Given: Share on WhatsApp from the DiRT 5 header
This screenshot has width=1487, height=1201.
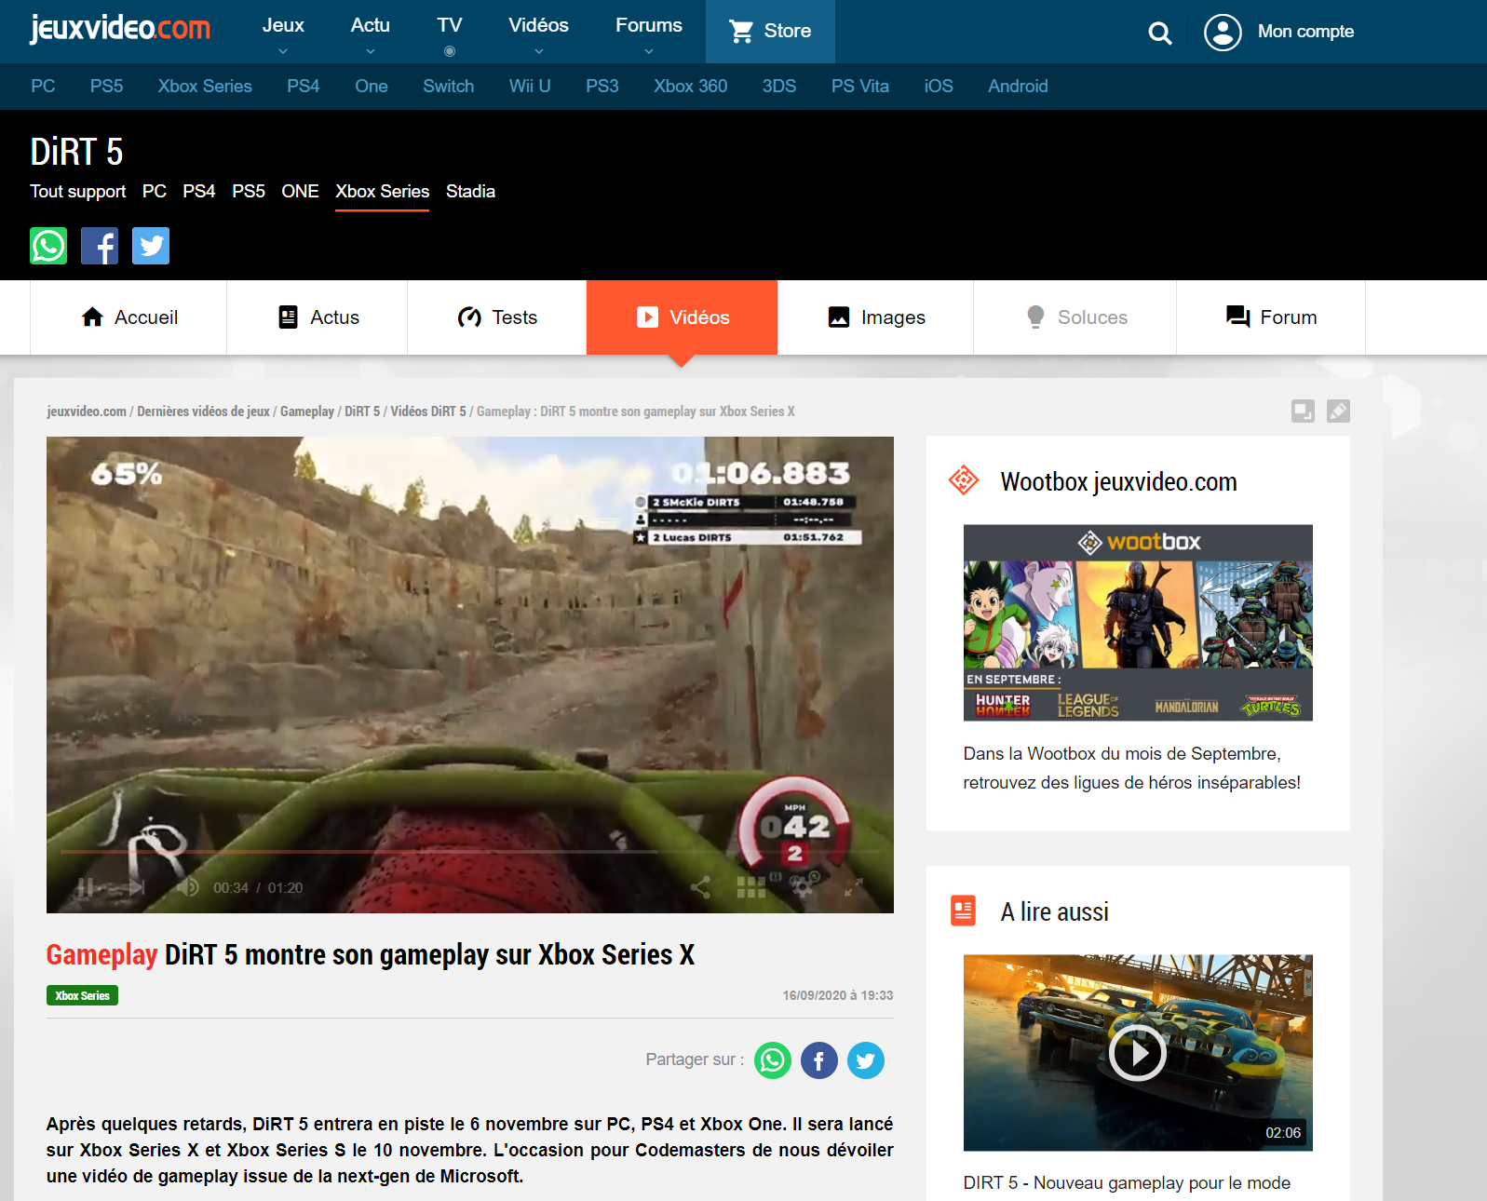Looking at the screenshot, I should [48, 246].
